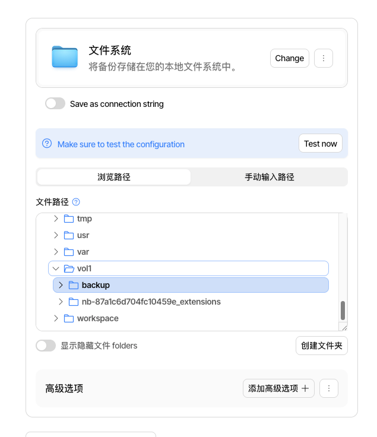Screen dimensions: 377x437
Task: Expand the backup folder
Action: click(61, 285)
